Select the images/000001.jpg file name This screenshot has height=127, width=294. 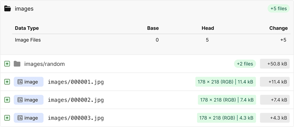coord(76,82)
